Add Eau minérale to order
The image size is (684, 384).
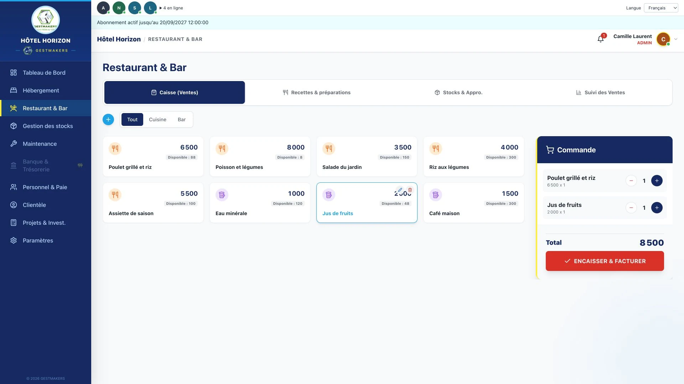pos(260,203)
